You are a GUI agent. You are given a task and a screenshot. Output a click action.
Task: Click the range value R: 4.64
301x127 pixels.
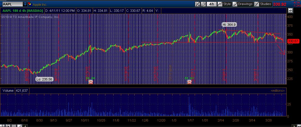[x=148, y=11]
